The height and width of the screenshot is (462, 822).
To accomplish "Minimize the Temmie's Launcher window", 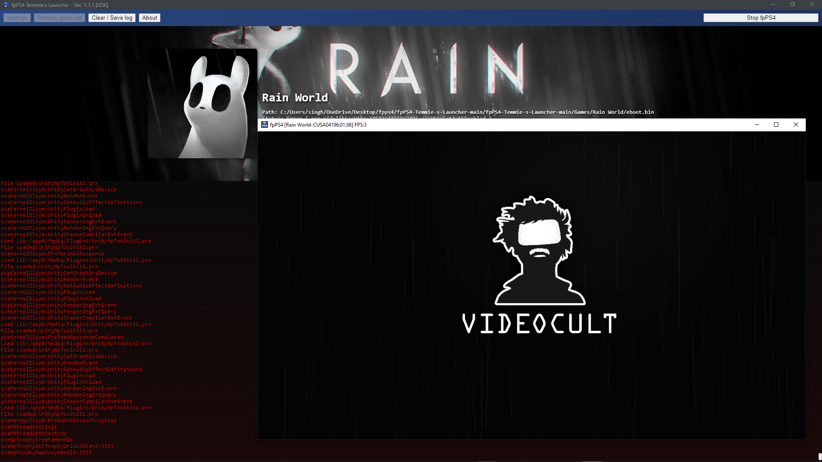I will (x=773, y=5).
